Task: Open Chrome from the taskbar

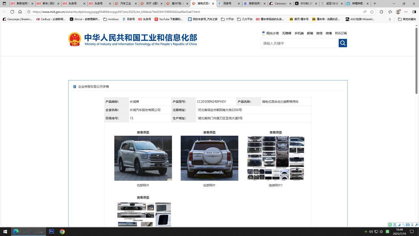Action: [x=62, y=231]
